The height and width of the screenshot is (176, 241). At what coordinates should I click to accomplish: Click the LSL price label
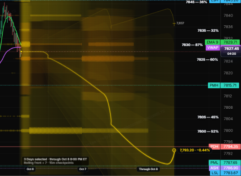[x=215, y=173]
